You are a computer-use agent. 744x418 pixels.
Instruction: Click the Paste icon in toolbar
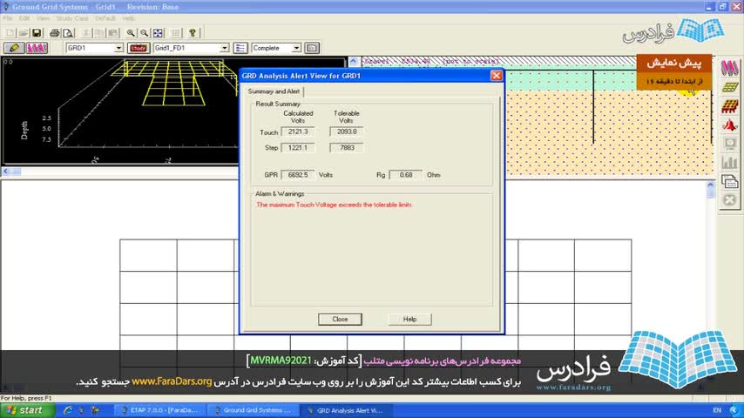tap(113, 33)
